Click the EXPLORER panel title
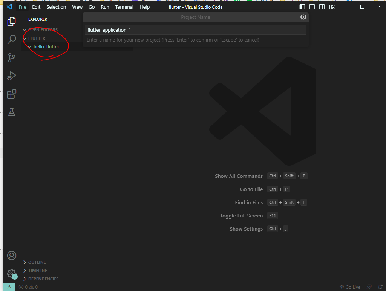Viewport: 386px width, 291px height. click(38, 19)
